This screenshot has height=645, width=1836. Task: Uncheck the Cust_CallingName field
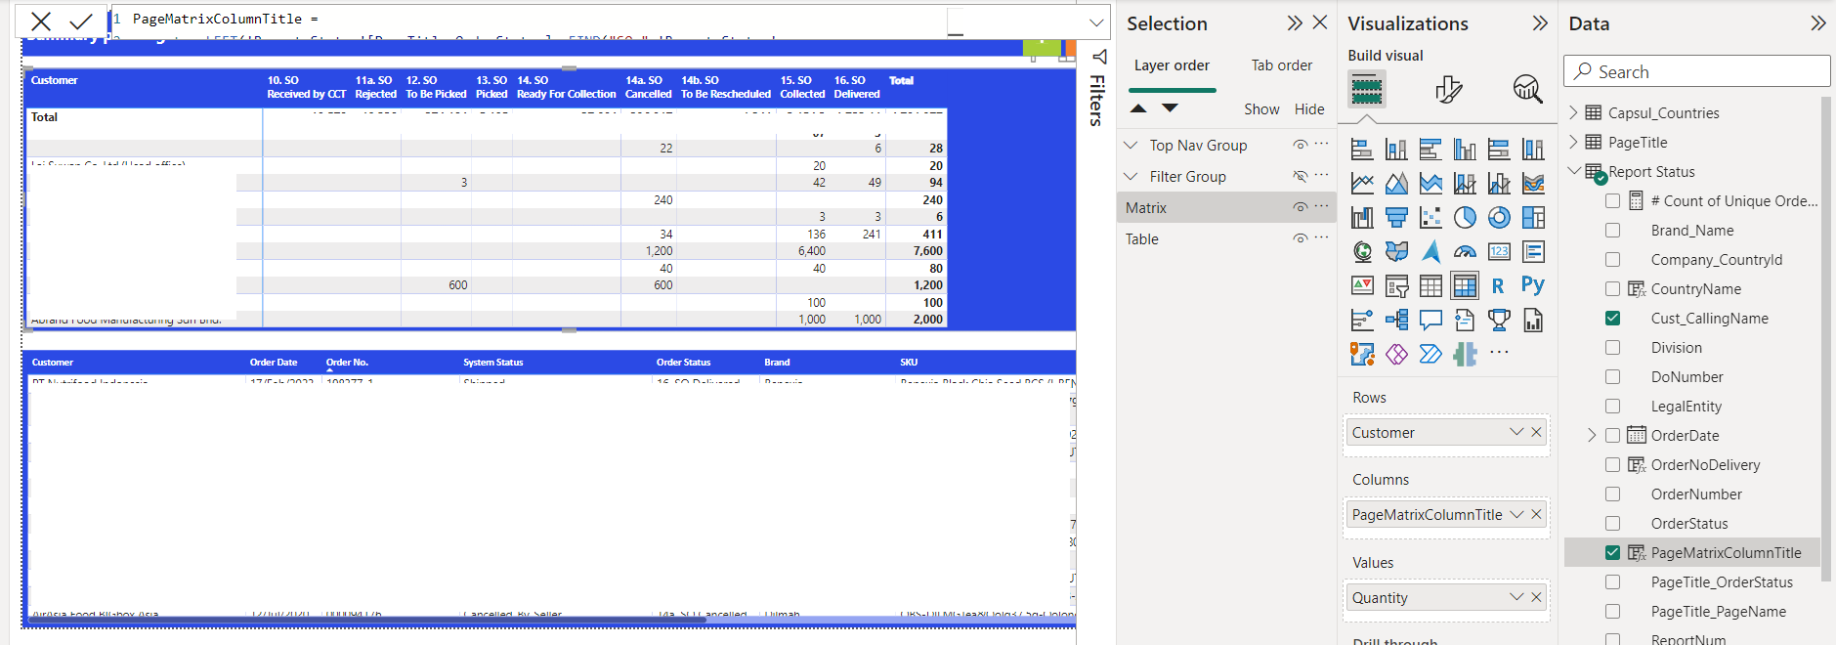pos(1612,319)
